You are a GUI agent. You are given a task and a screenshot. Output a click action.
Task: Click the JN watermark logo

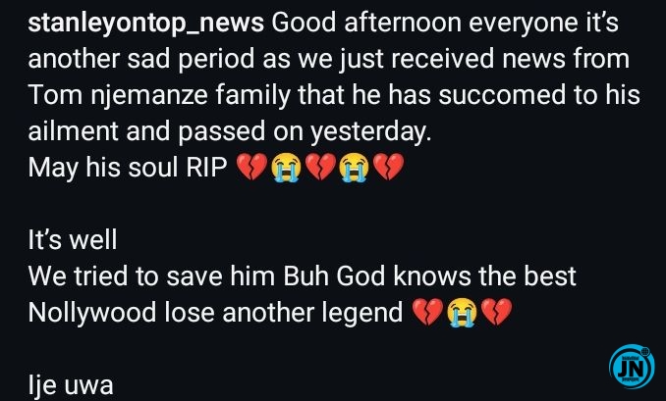(632, 367)
